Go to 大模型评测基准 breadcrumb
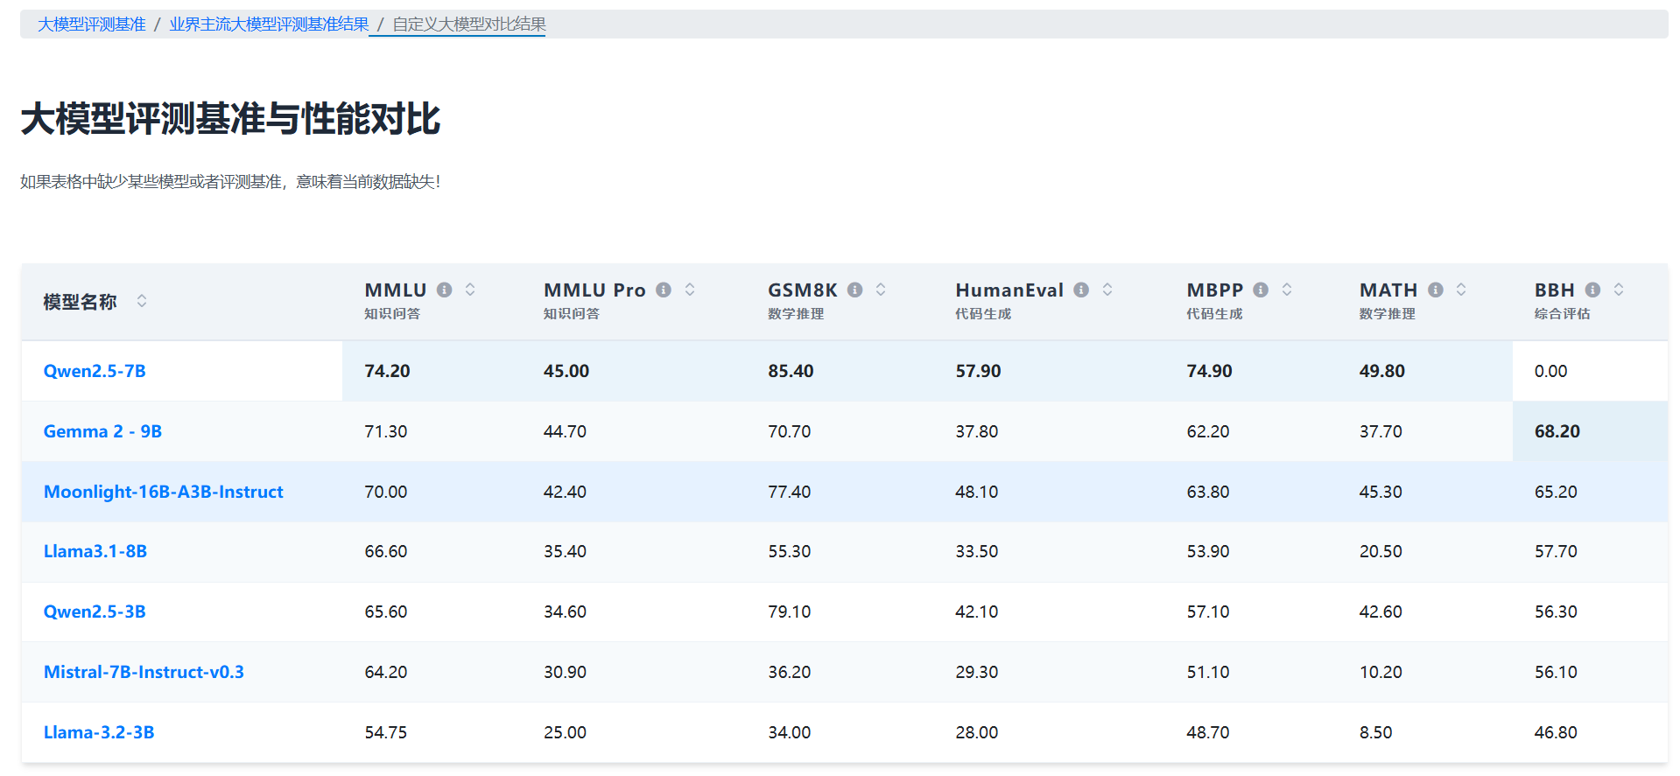The width and height of the screenshot is (1680, 776). [92, 24]
